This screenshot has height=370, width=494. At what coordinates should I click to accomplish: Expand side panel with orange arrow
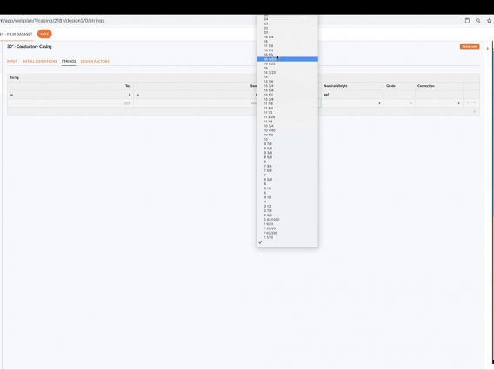click(488, 49)
